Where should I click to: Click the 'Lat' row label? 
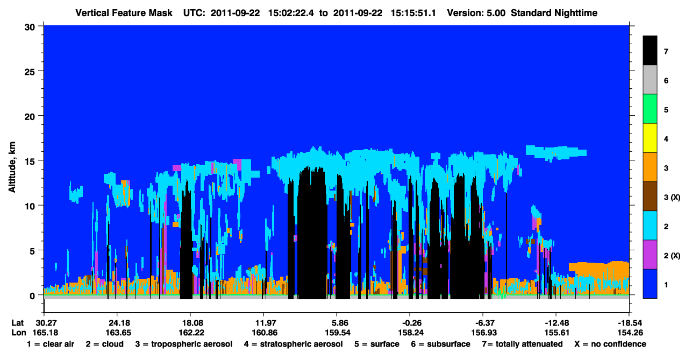18,322
